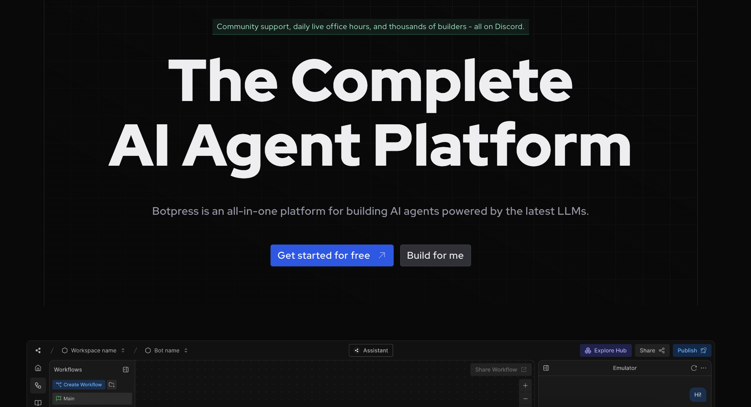Zoom out the canvas with minus icon
The height and width of the screenshot is (407, 751).
pos(525,399)
